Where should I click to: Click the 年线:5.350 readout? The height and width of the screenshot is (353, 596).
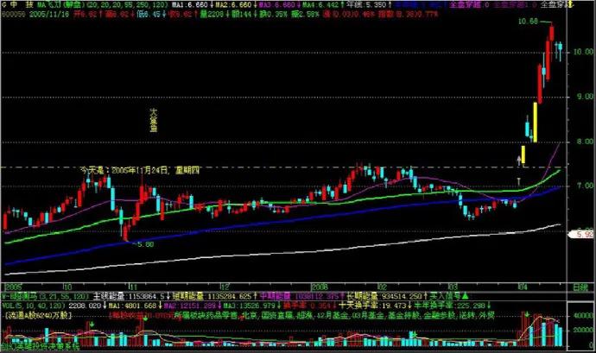click(365, 4)
